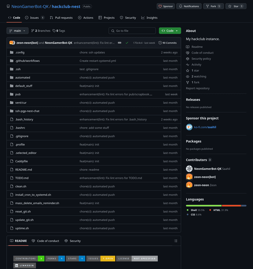
Task: Open the 'Create restart-systemd.yml' commit message
Action: tap(98, 61)
